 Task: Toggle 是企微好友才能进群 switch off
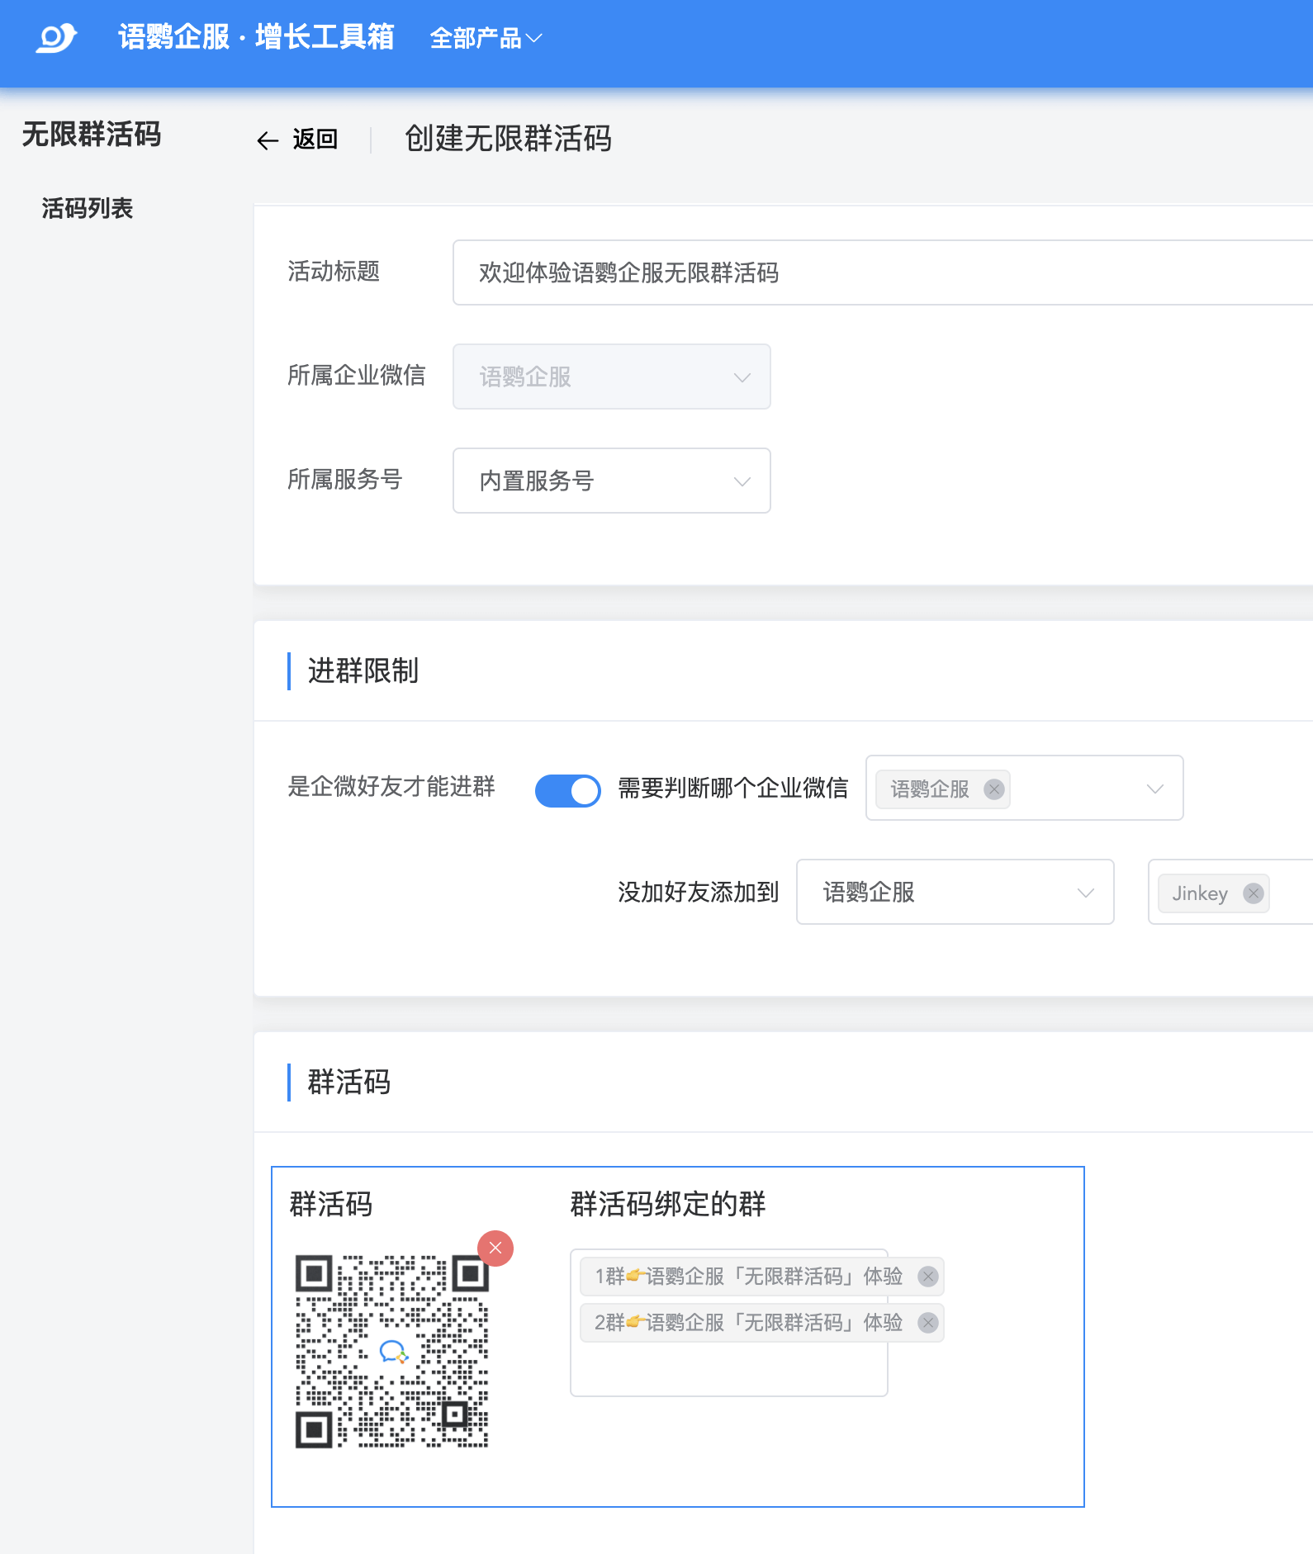point(568,790)
